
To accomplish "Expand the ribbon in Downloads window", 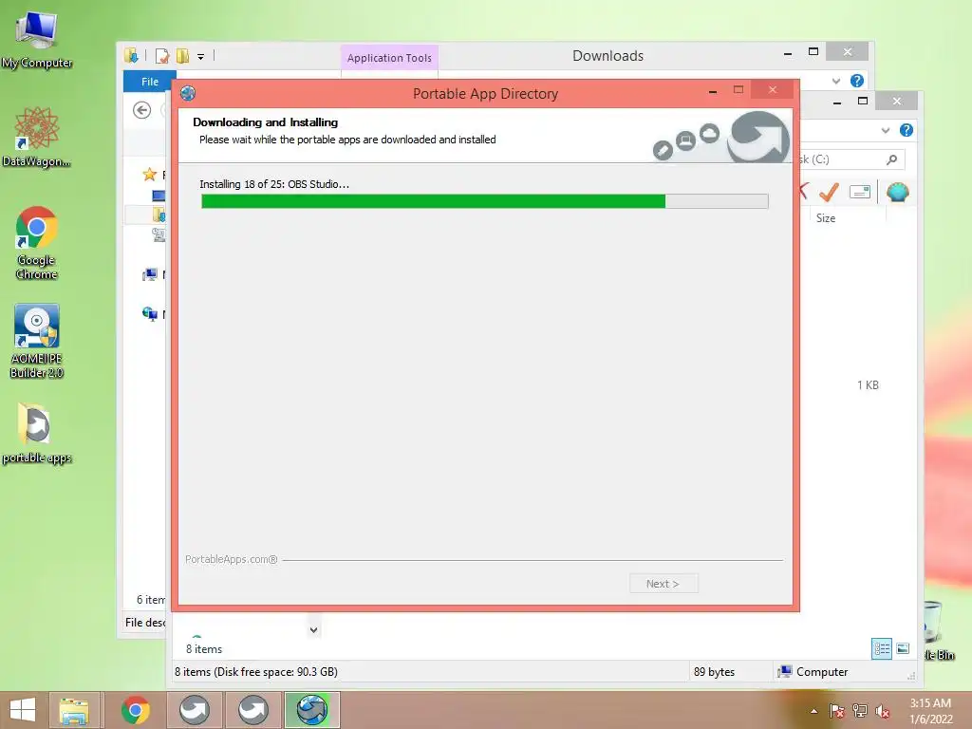I will click(x=835, y=82).
